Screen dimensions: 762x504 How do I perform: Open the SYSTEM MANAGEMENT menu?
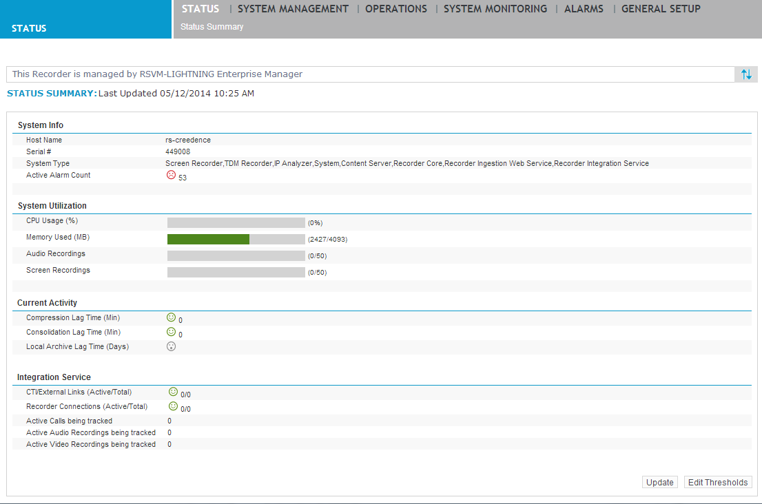(x=292, y=9)
